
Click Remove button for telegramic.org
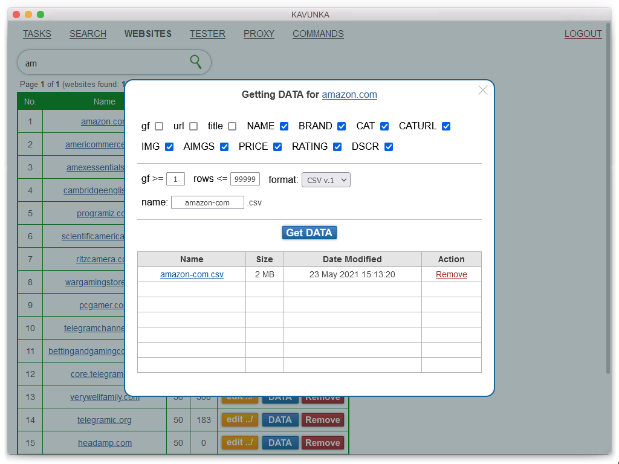point(323,420)
